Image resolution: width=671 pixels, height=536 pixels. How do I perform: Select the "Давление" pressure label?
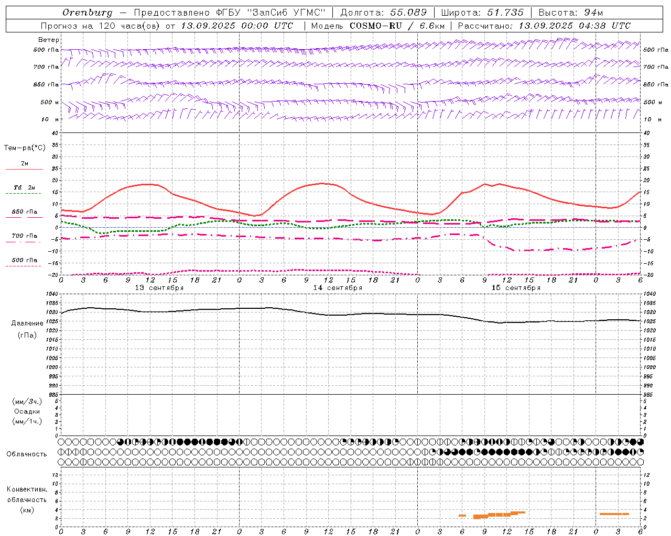[27, 323]
